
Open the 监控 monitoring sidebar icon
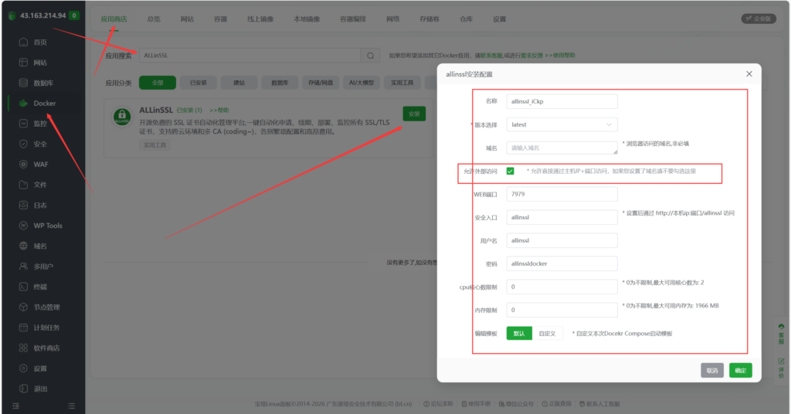(23, 124)
